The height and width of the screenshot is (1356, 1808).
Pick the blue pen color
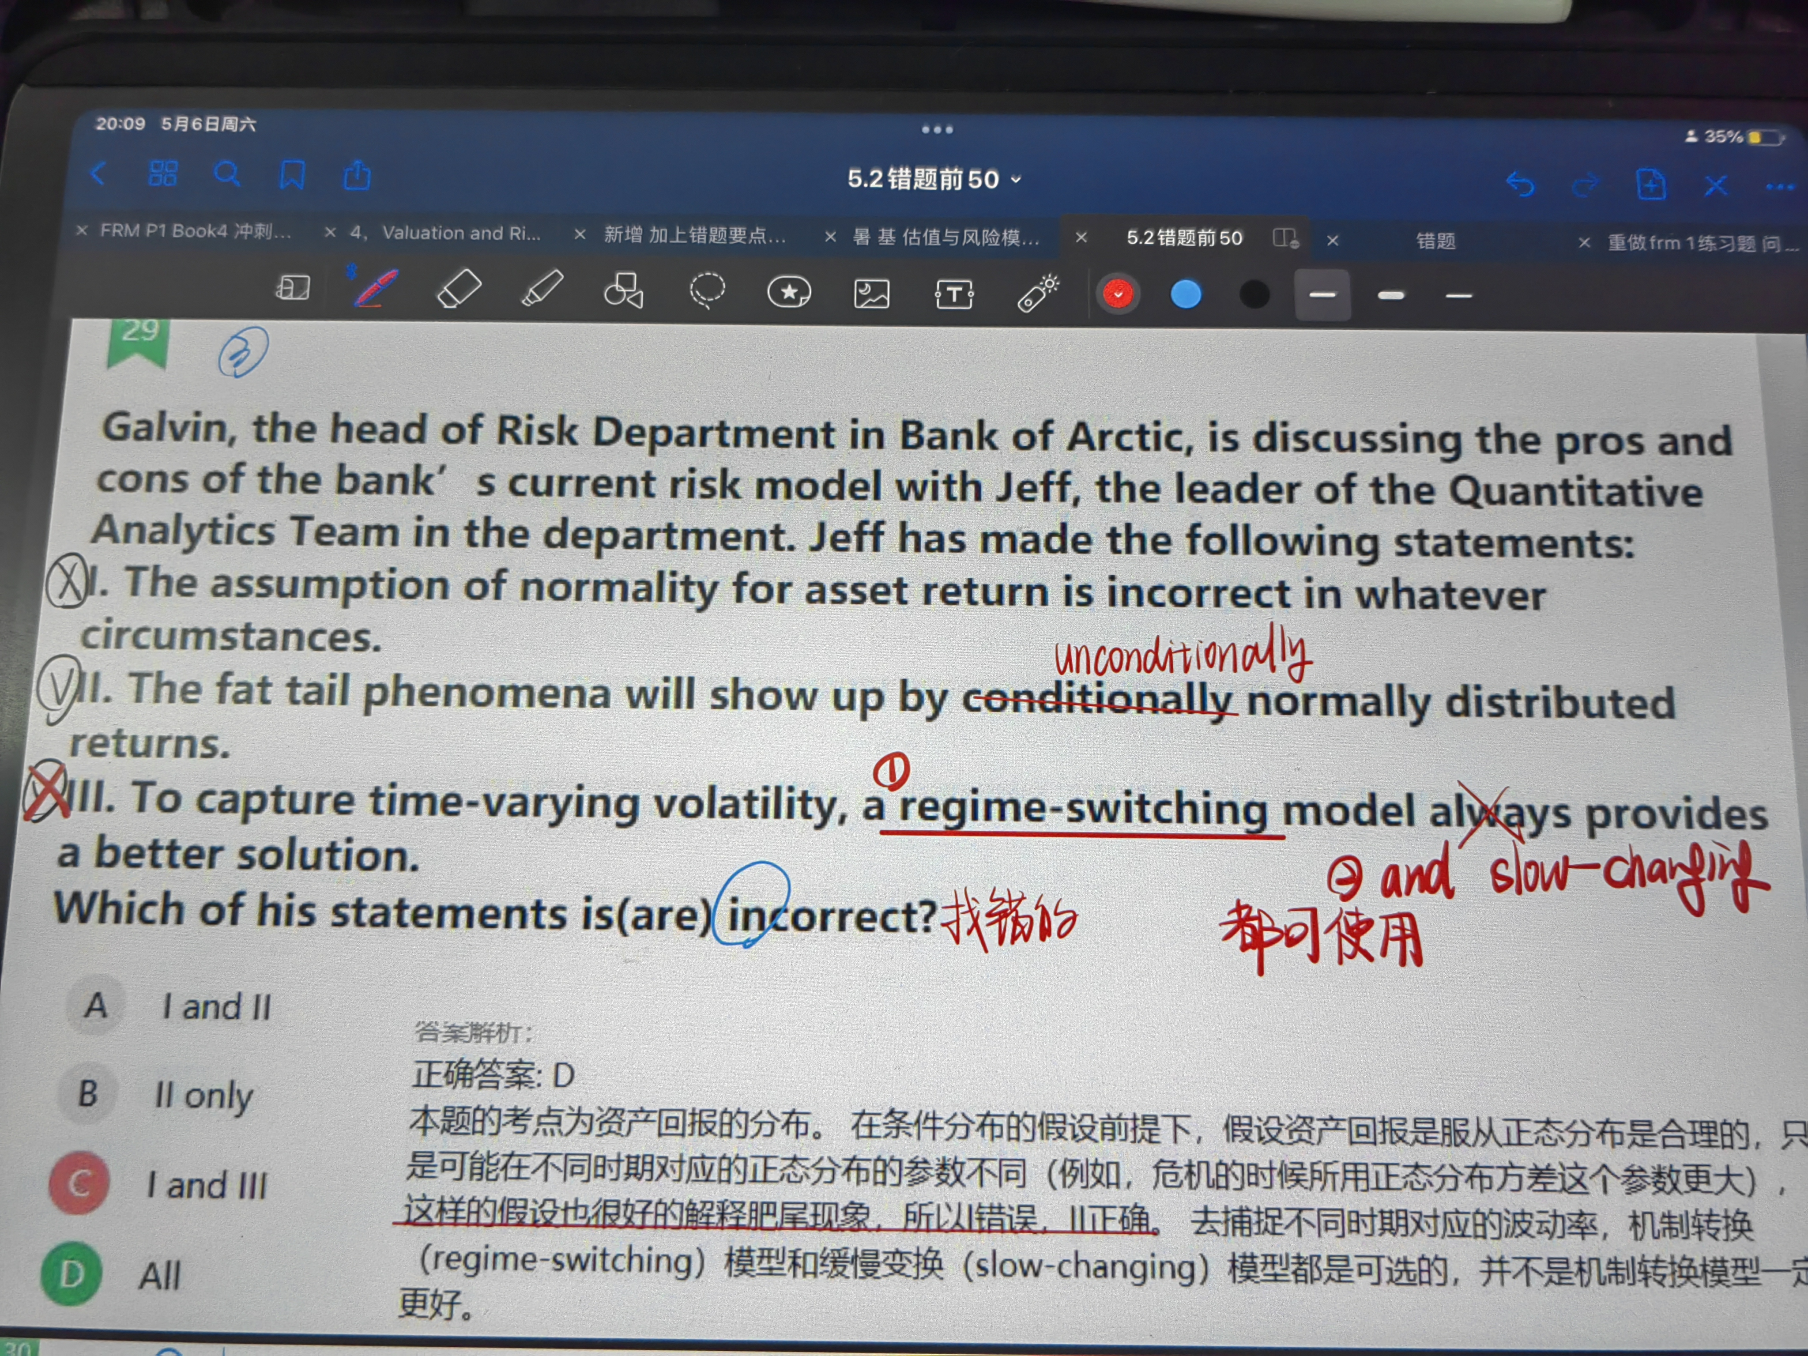pyautogui.click(x=1185, y=294)
